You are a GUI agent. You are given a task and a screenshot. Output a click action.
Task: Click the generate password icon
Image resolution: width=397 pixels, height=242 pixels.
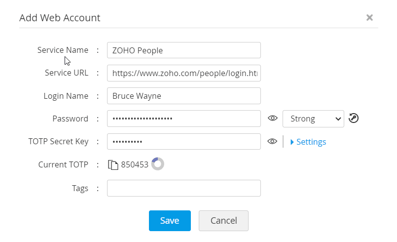point(353,119)
